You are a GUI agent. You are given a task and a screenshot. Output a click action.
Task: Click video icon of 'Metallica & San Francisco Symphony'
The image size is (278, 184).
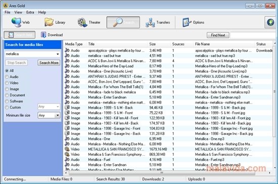tap(67, 154)
